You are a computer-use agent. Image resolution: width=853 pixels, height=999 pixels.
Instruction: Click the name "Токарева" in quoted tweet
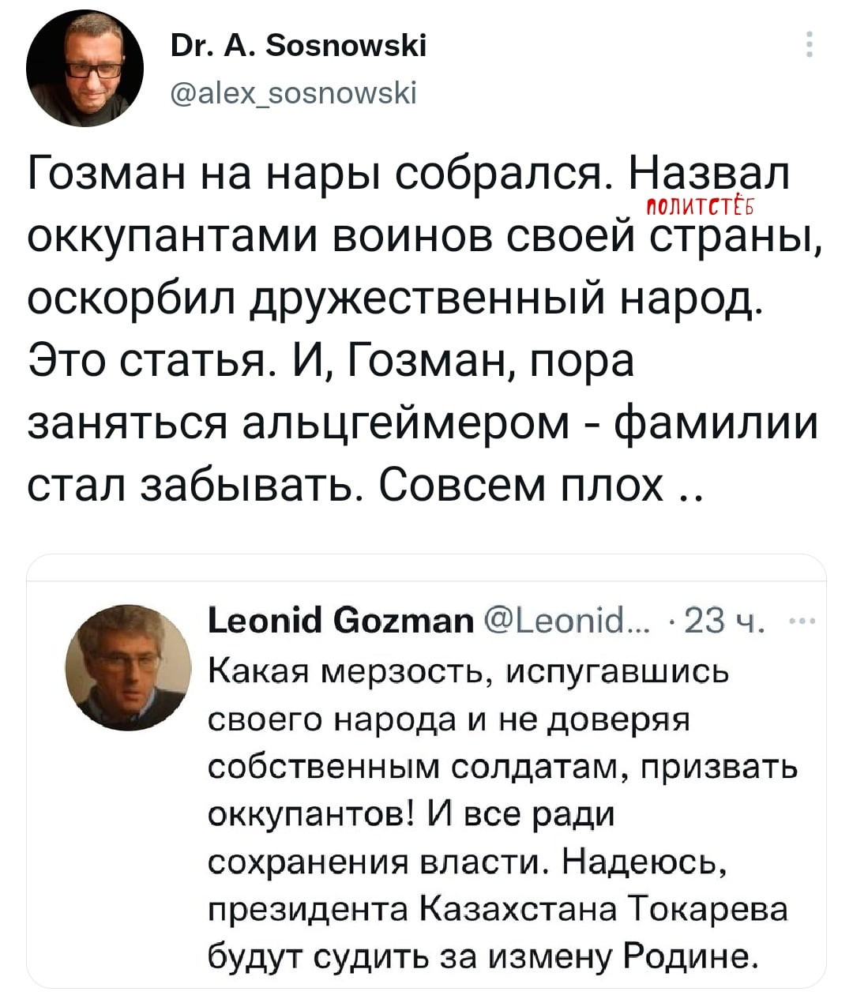(x=711, y=910)
